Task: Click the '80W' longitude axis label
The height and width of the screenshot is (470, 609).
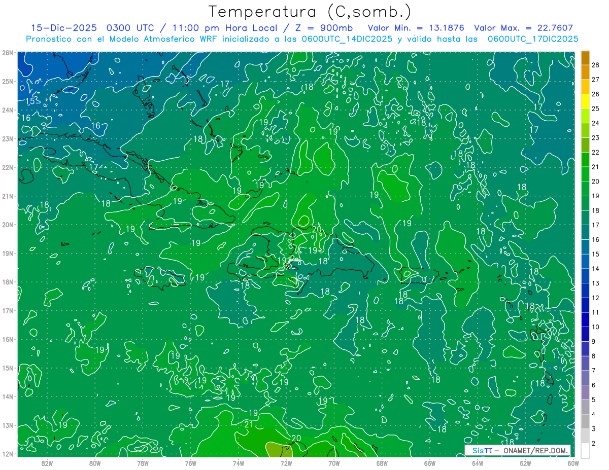Action: (x=95, y=463)
